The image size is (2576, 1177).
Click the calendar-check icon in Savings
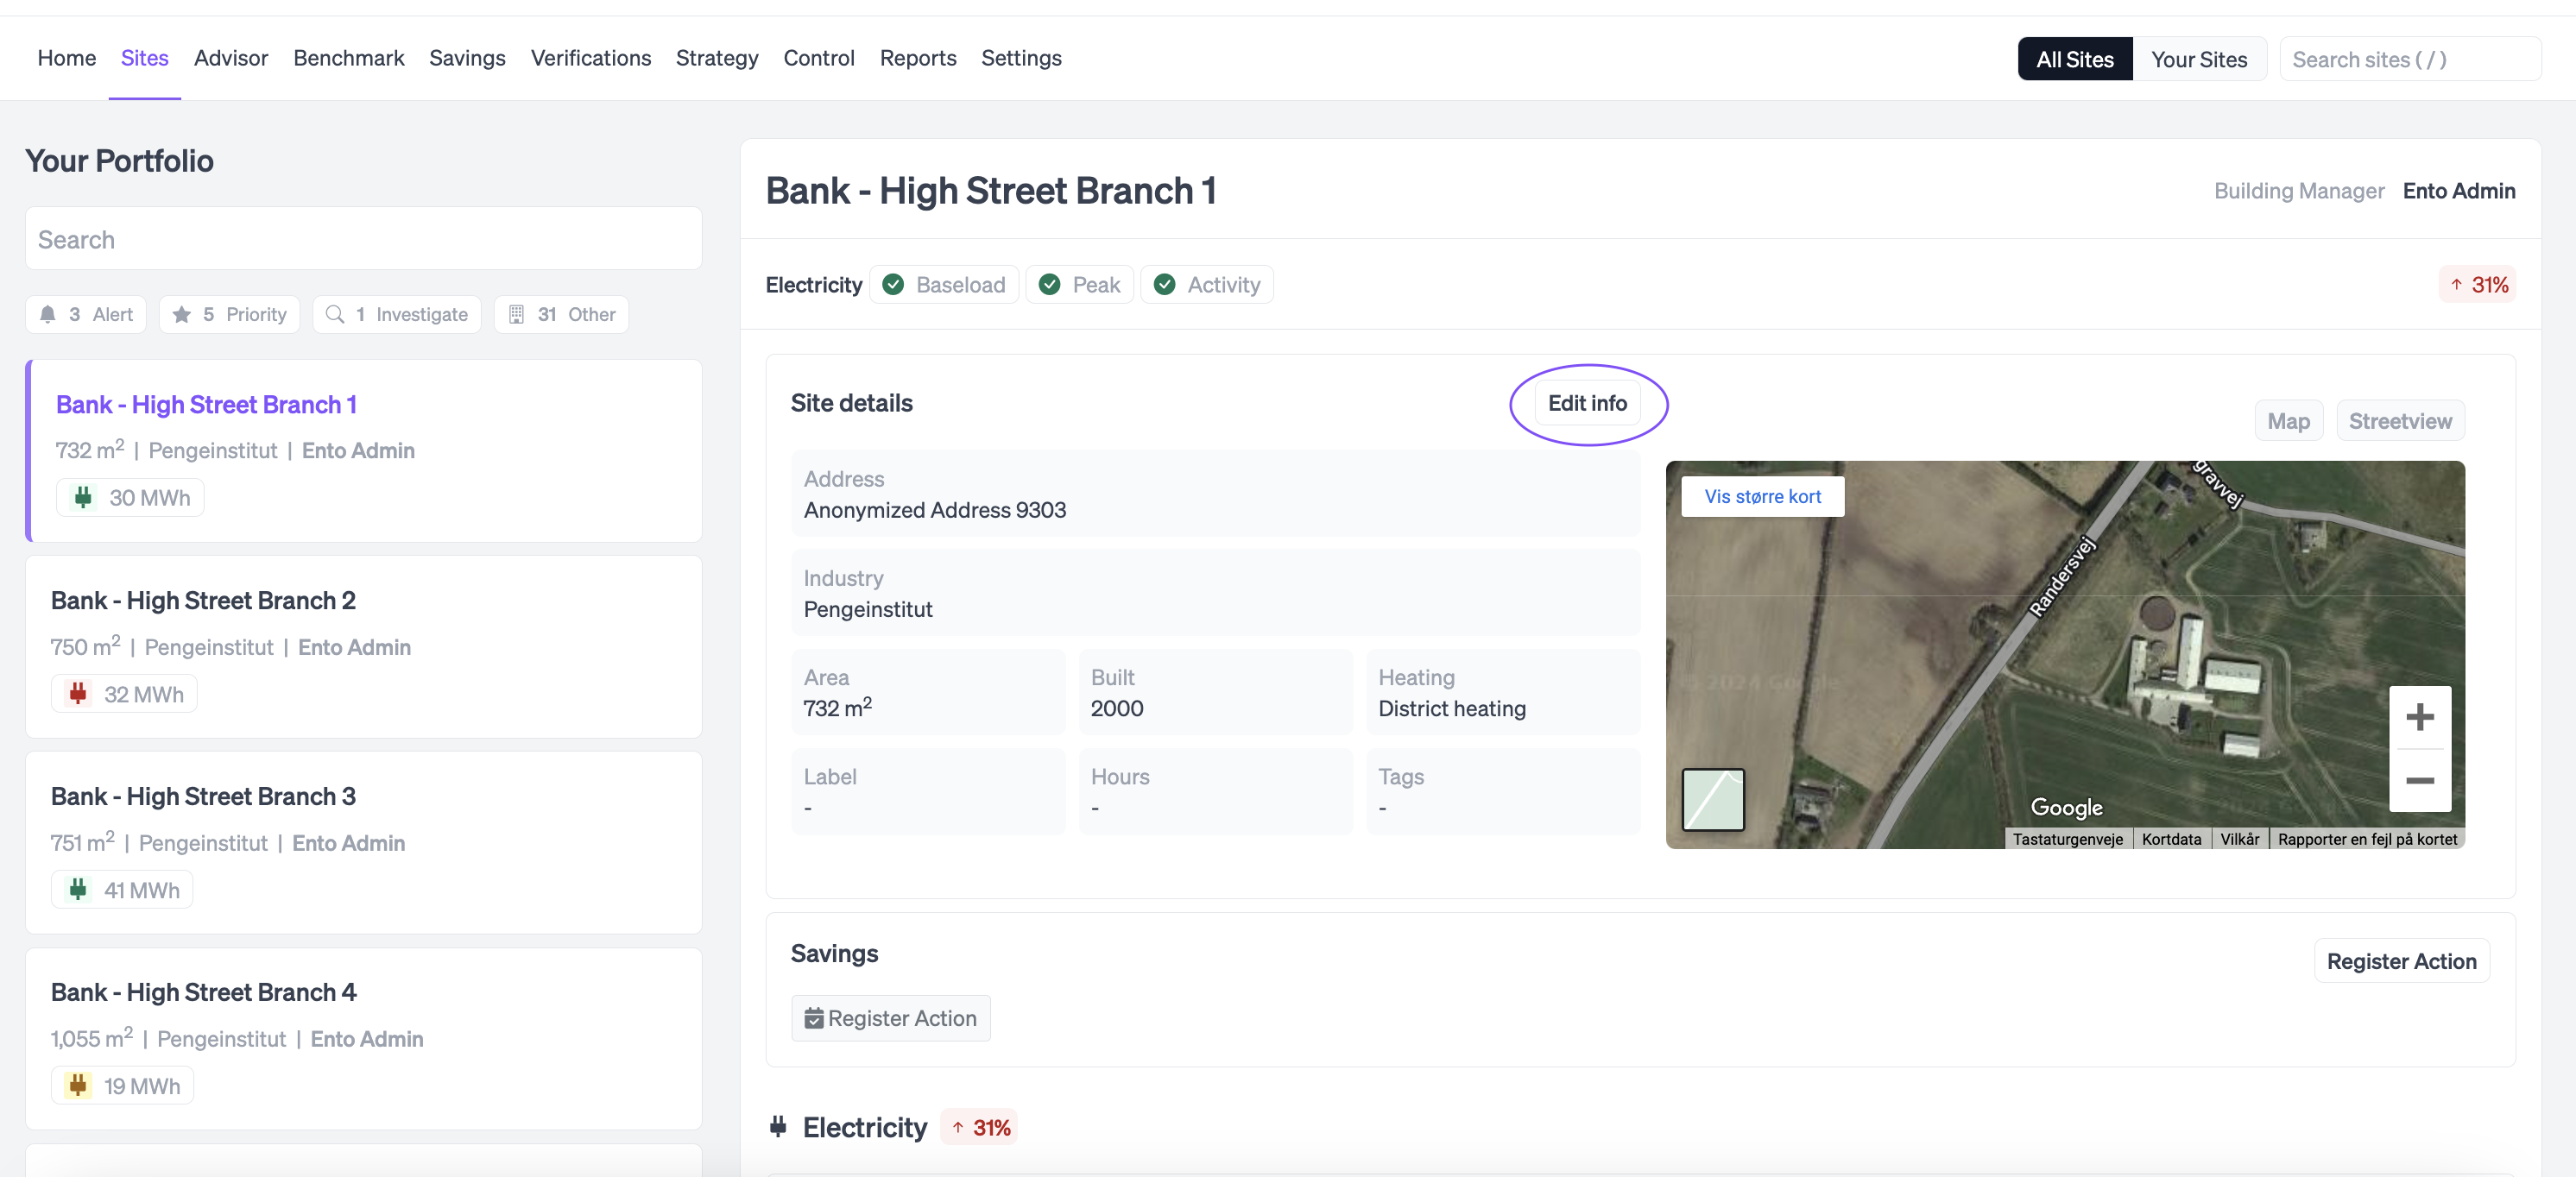(814, 1018)
